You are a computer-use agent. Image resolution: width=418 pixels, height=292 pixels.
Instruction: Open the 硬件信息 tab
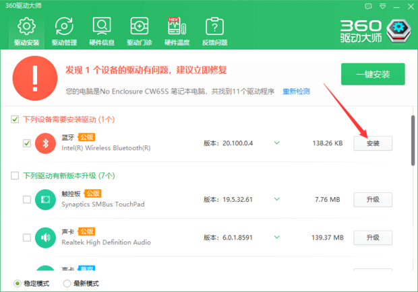102,32
